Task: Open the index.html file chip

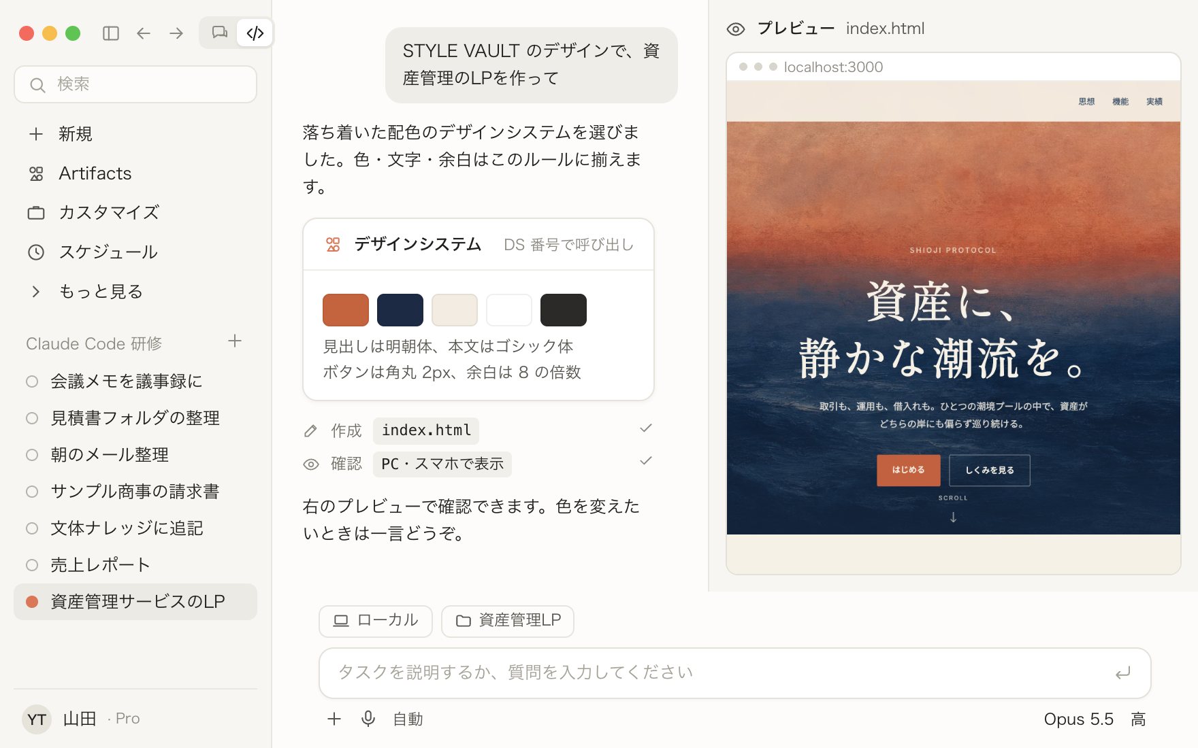Action: (426, 430)
